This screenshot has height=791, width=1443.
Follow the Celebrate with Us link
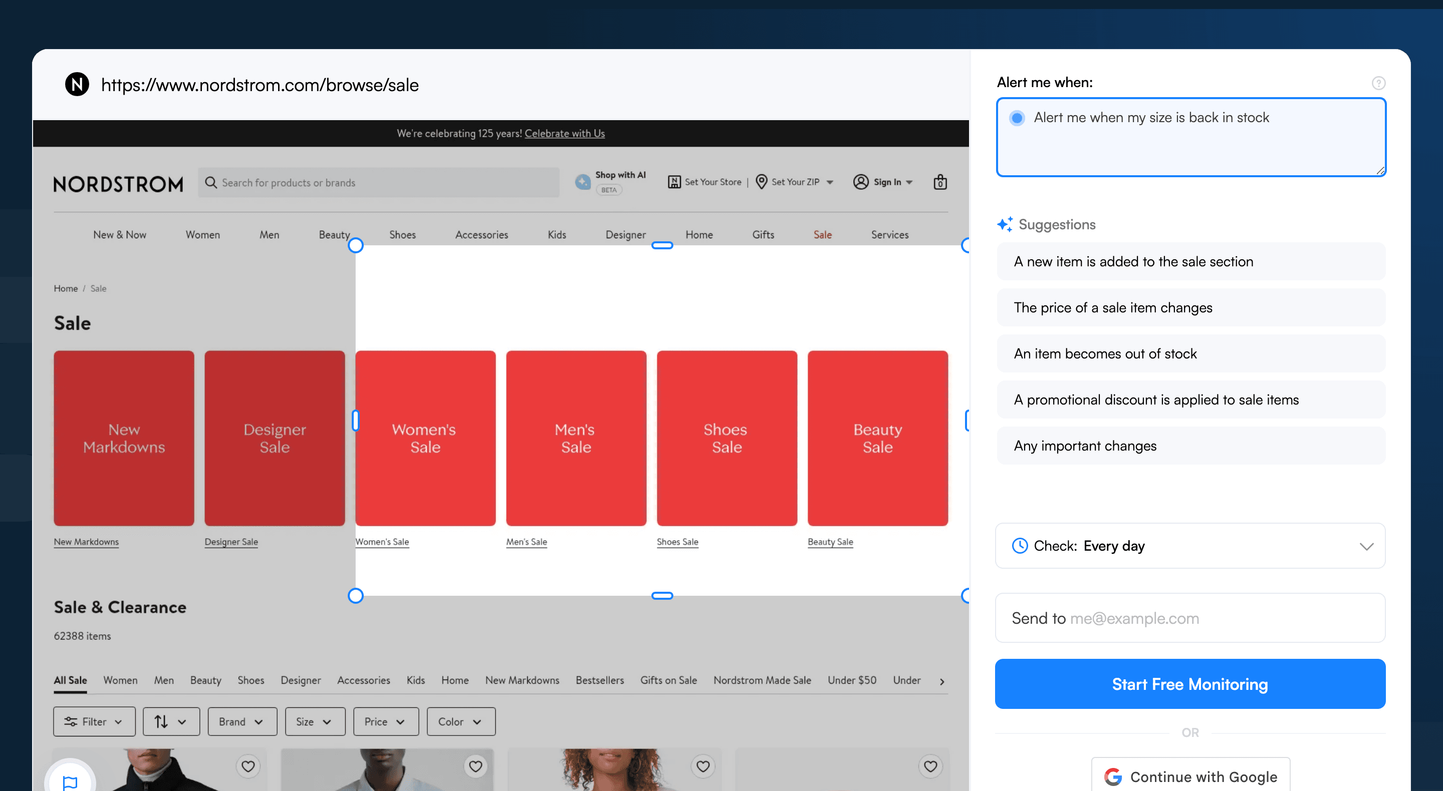click(565, 133)
